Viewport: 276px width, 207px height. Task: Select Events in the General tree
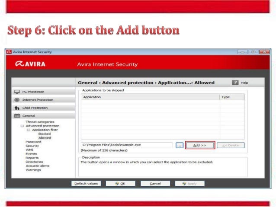point(31,154)
